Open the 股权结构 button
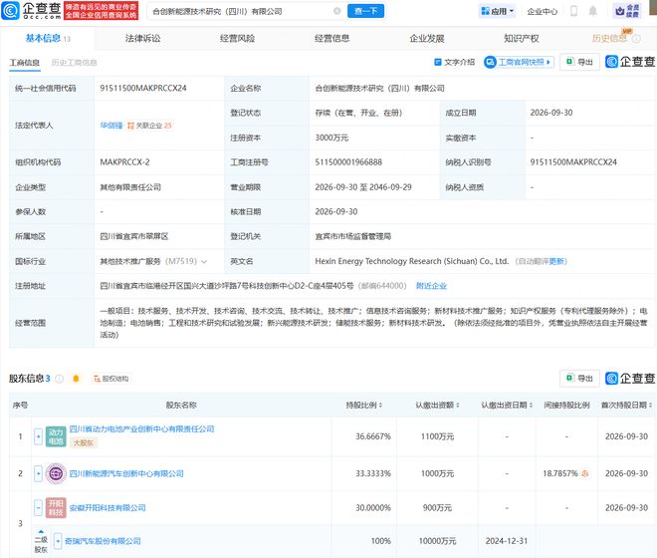 pyautogui.click(x=111, y=379)
